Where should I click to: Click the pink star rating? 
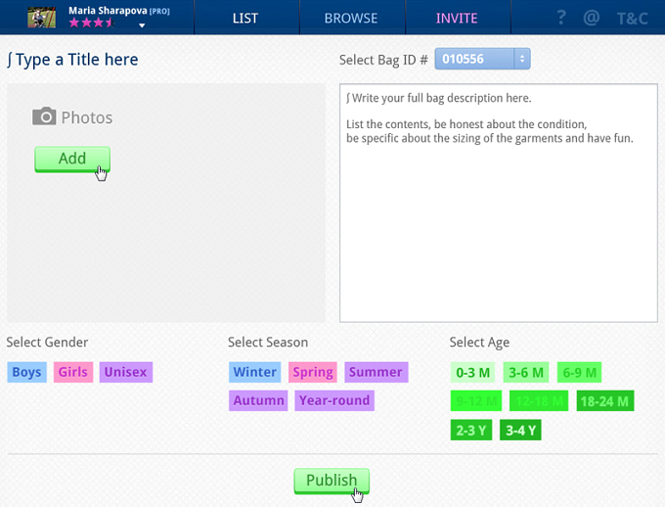(x=92, y=23)
